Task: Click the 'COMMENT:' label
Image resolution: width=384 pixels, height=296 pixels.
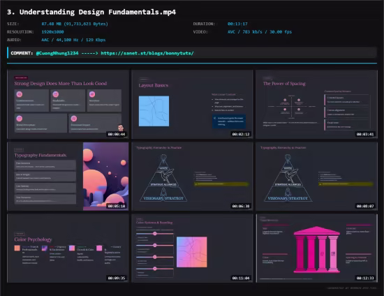Action: (x=22, y=53)
